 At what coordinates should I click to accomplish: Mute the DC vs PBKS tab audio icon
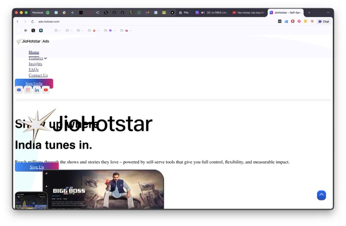pos(203,13)
